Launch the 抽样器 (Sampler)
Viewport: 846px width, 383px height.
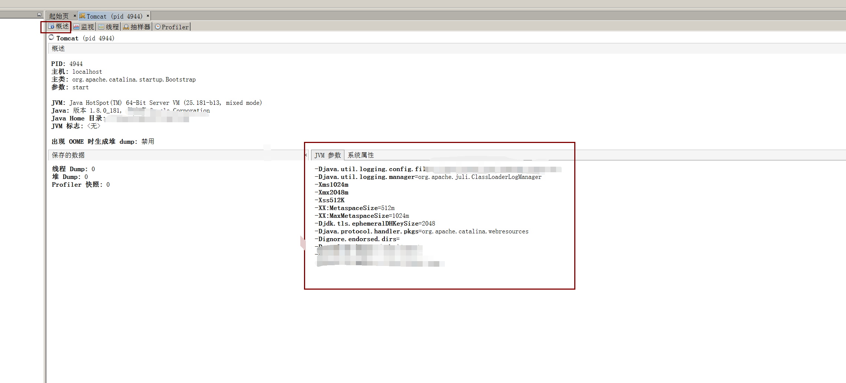pos(136,26)
